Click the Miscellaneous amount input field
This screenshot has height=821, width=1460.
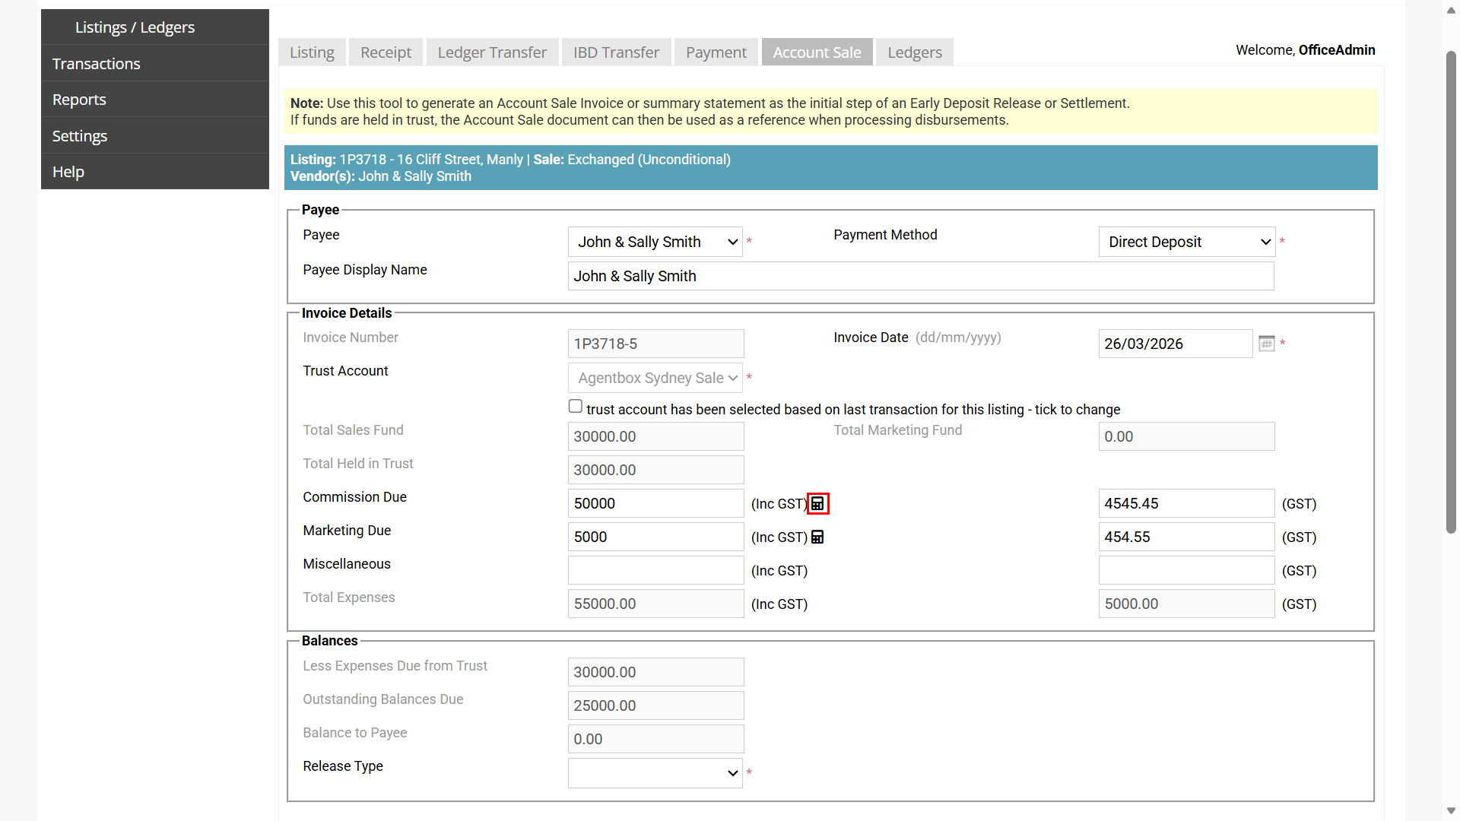click(655, 570)
